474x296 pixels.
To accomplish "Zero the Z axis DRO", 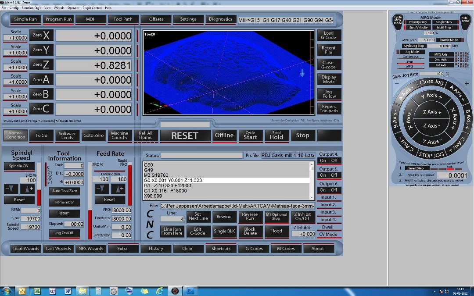I will click(x=41, y=64).
